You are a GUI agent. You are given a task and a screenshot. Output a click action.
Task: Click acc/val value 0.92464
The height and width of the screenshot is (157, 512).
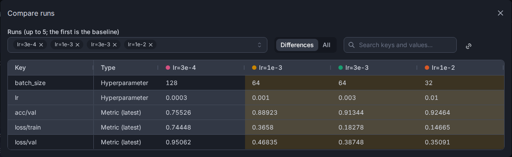click(x=437, y=113)
